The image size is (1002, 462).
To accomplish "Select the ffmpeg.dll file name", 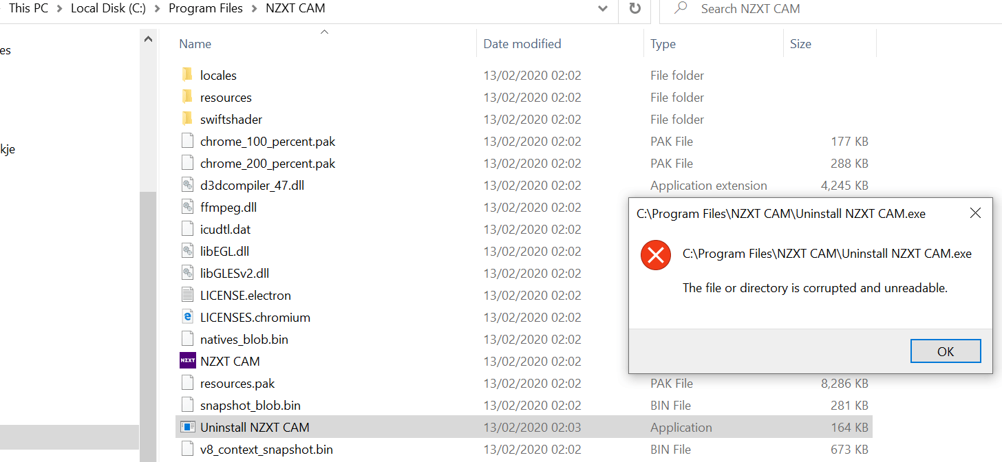I will tap(228, 207).
